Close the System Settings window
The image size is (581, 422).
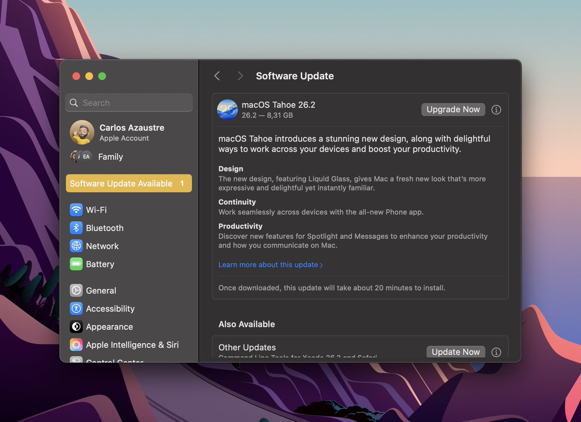[76, 76]
